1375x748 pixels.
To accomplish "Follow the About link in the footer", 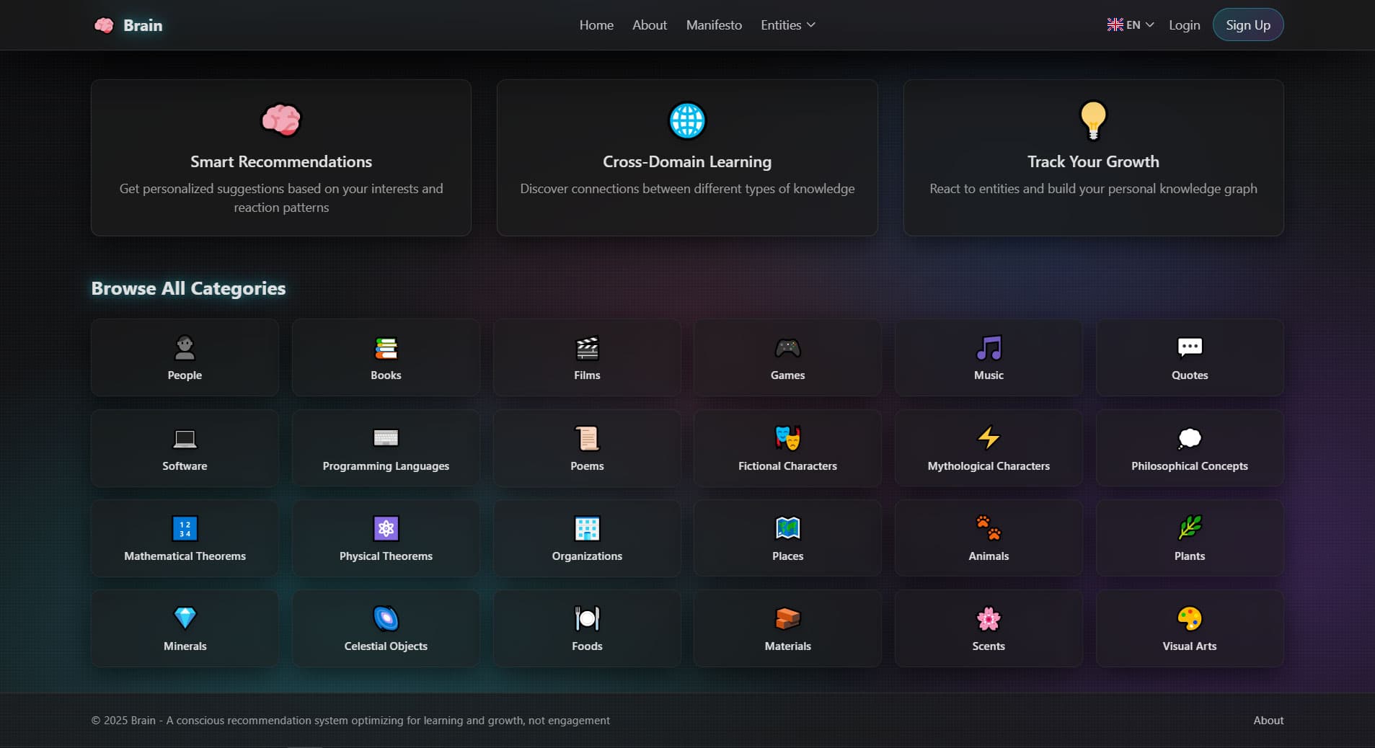I will (x=1268, y=720).
